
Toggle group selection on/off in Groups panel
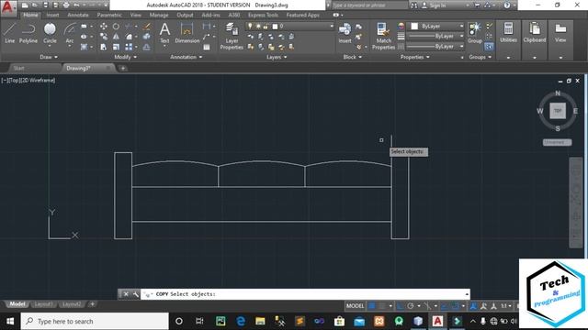point(489,47)
